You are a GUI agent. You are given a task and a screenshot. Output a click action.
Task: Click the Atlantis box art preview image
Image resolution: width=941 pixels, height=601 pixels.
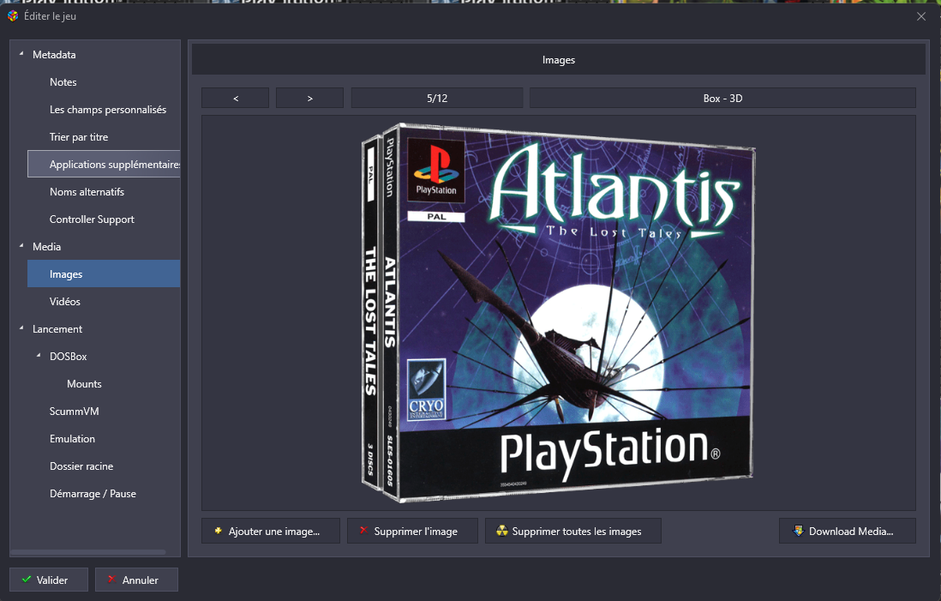(x=558, y=313)
